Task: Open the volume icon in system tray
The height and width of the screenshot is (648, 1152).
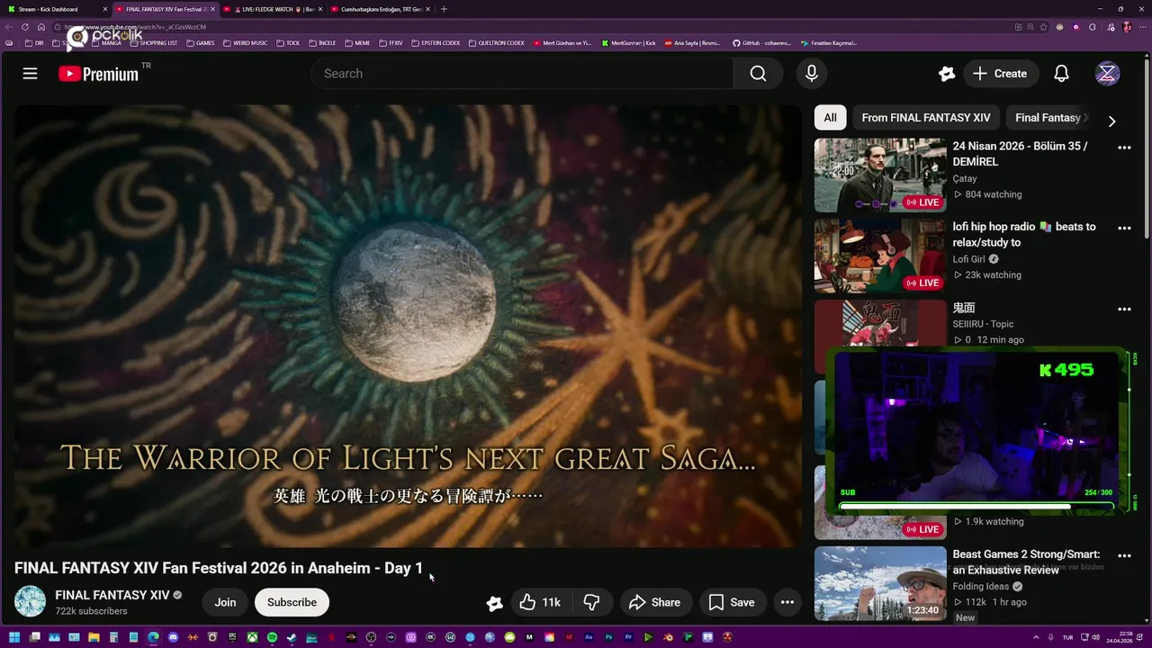Action: pos(1095,637)
